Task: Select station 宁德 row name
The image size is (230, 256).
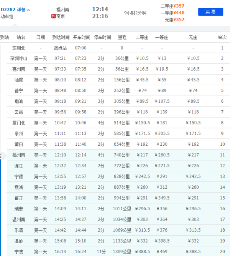Action: click(x=18, y=176)
